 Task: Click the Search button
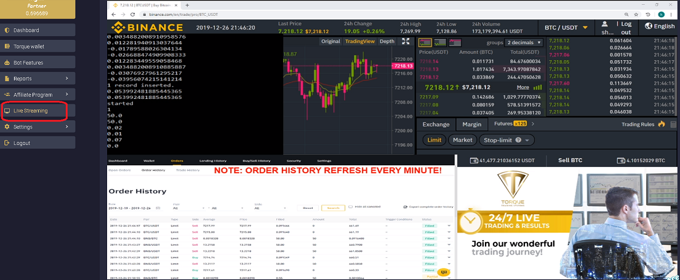point(333,208)
